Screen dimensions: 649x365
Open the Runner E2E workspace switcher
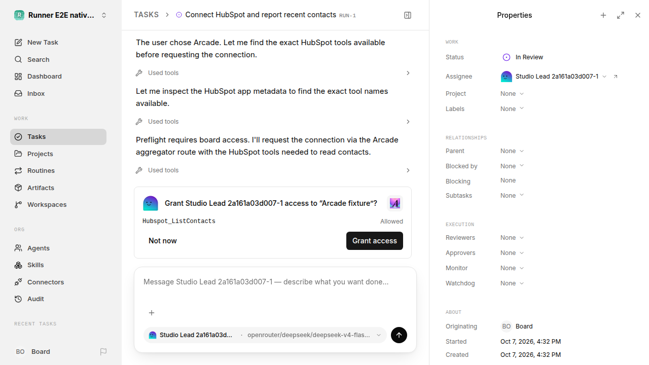(61, 15)
